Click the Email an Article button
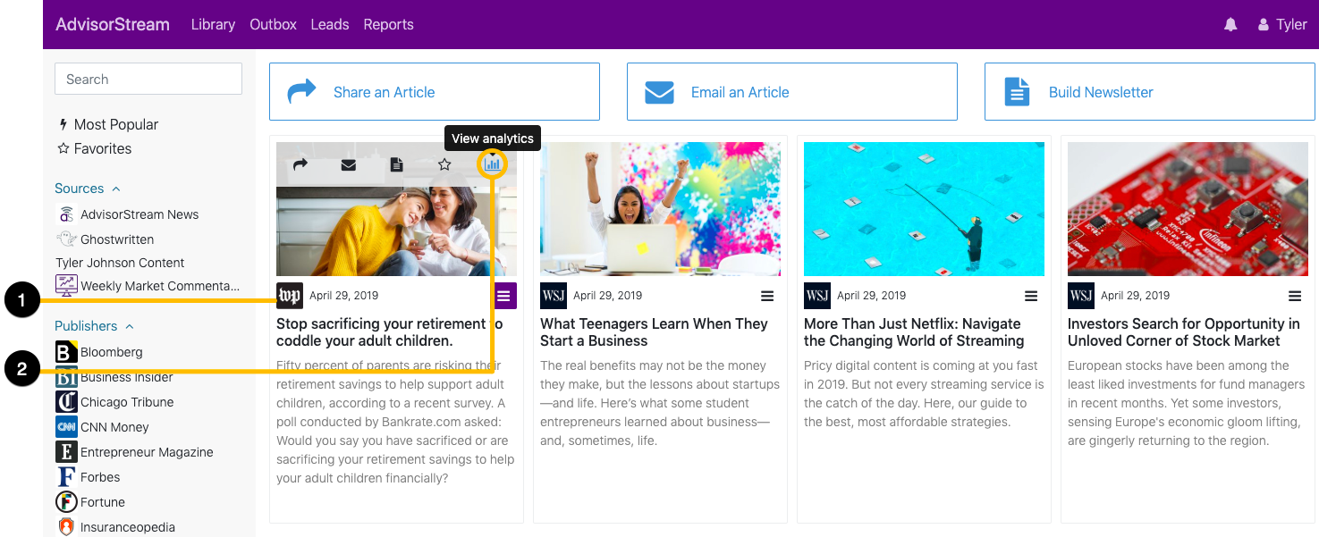Image resolution: width=1319 pixels, height=537 pixels. pos(792,92)
